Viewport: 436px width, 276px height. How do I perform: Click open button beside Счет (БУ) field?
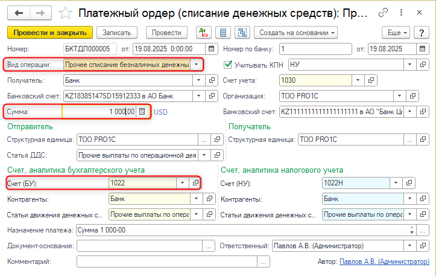pyautogui.click(x=195, y=182)
